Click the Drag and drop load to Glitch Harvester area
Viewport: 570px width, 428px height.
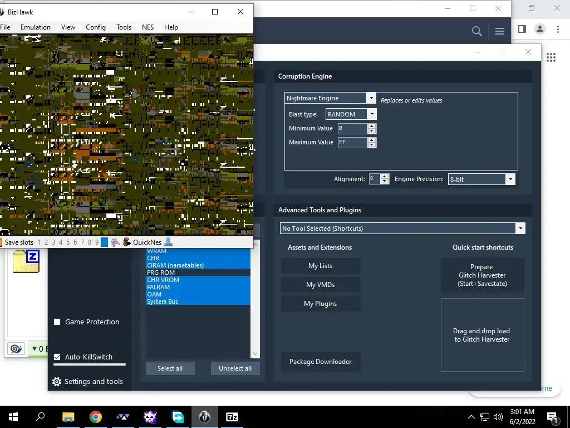coord(483,335)
